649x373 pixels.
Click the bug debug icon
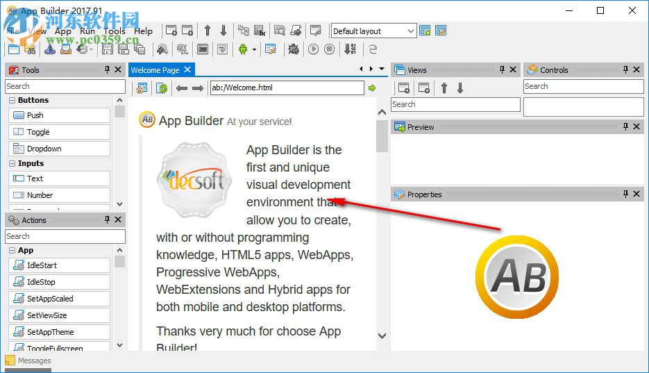[294, 49]
